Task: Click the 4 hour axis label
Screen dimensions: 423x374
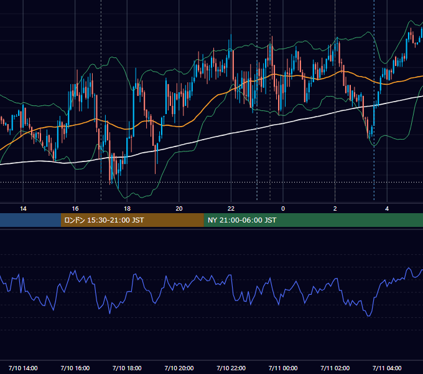Action: click(387, 209)
